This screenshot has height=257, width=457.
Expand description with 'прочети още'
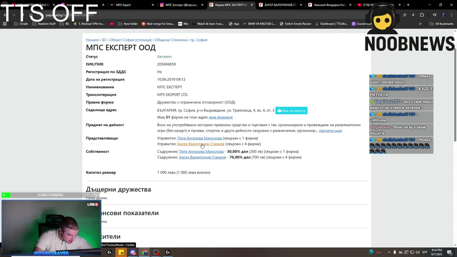tap(330, 131)
